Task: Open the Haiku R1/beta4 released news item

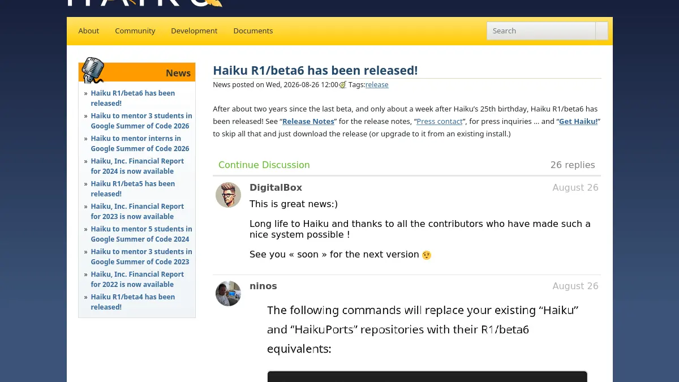Action: point(133,302)
